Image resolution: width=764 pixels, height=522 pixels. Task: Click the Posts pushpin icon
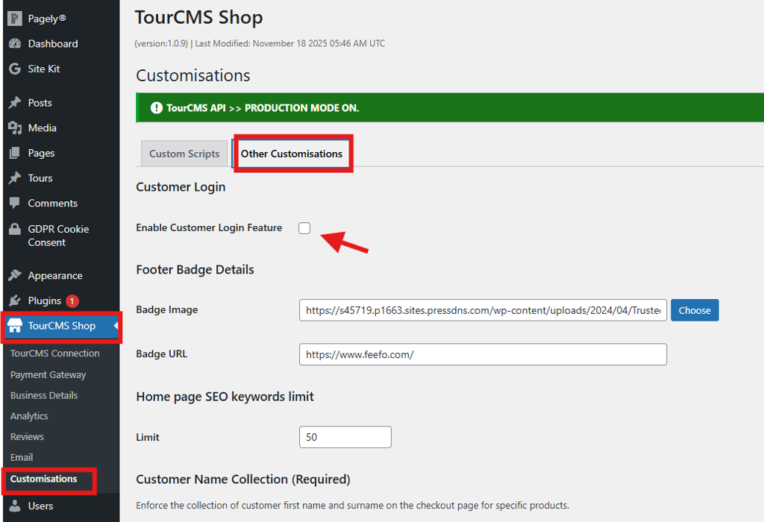tap(15, 103)
